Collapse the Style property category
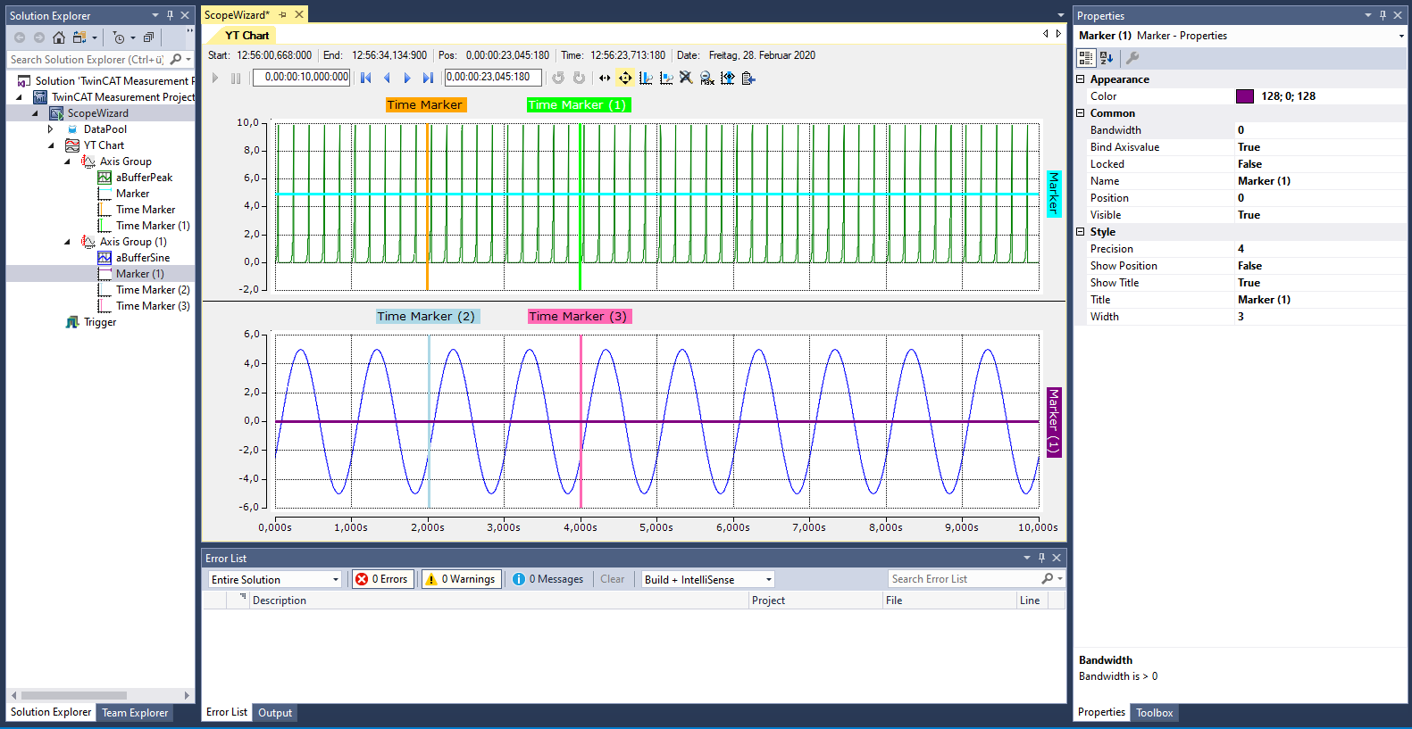The image size is (1412, 729). point(1081,232)
